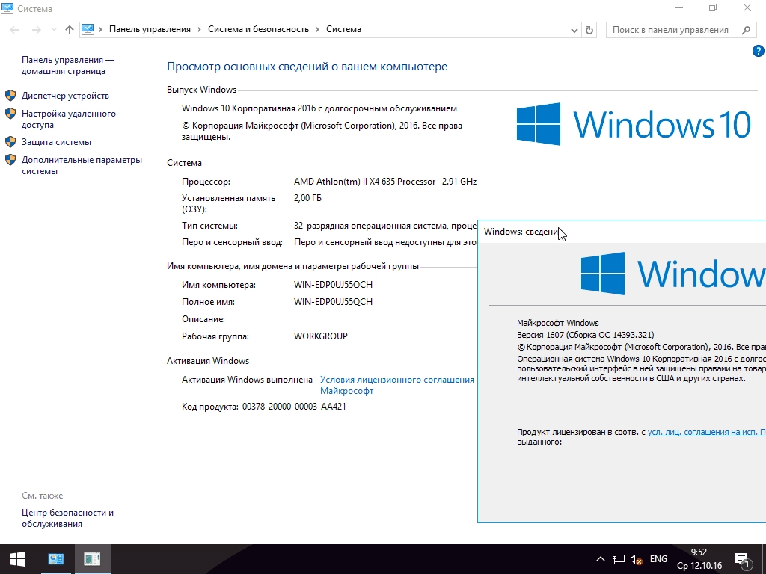The image size is (766, 574).
Task: Expand chevron before Панель управления breadcrumb
Action: point(101,30)
